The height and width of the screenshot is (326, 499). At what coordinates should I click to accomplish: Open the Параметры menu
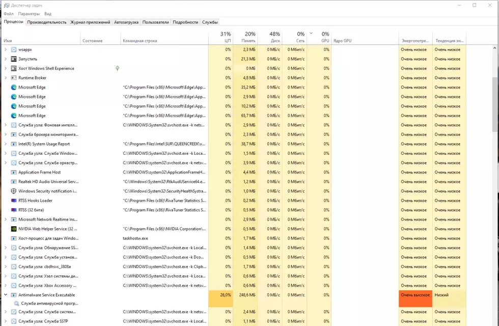click(29, 14)
